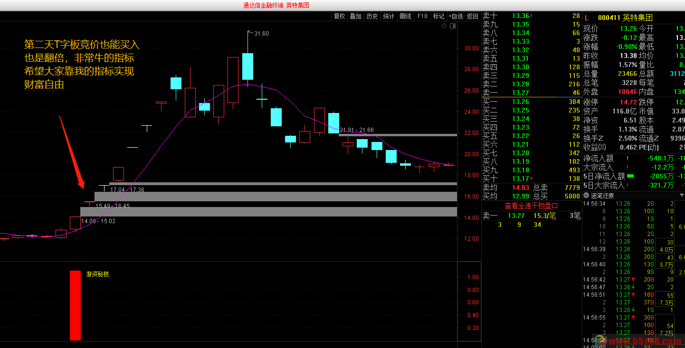Image resolution: width=685 pixels, height=348 pixels.
Task: Select the 买二 row at 13.25
Action: [x=531, y=110]
